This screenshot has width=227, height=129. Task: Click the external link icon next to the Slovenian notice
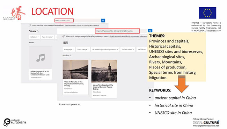click(64, 37)
